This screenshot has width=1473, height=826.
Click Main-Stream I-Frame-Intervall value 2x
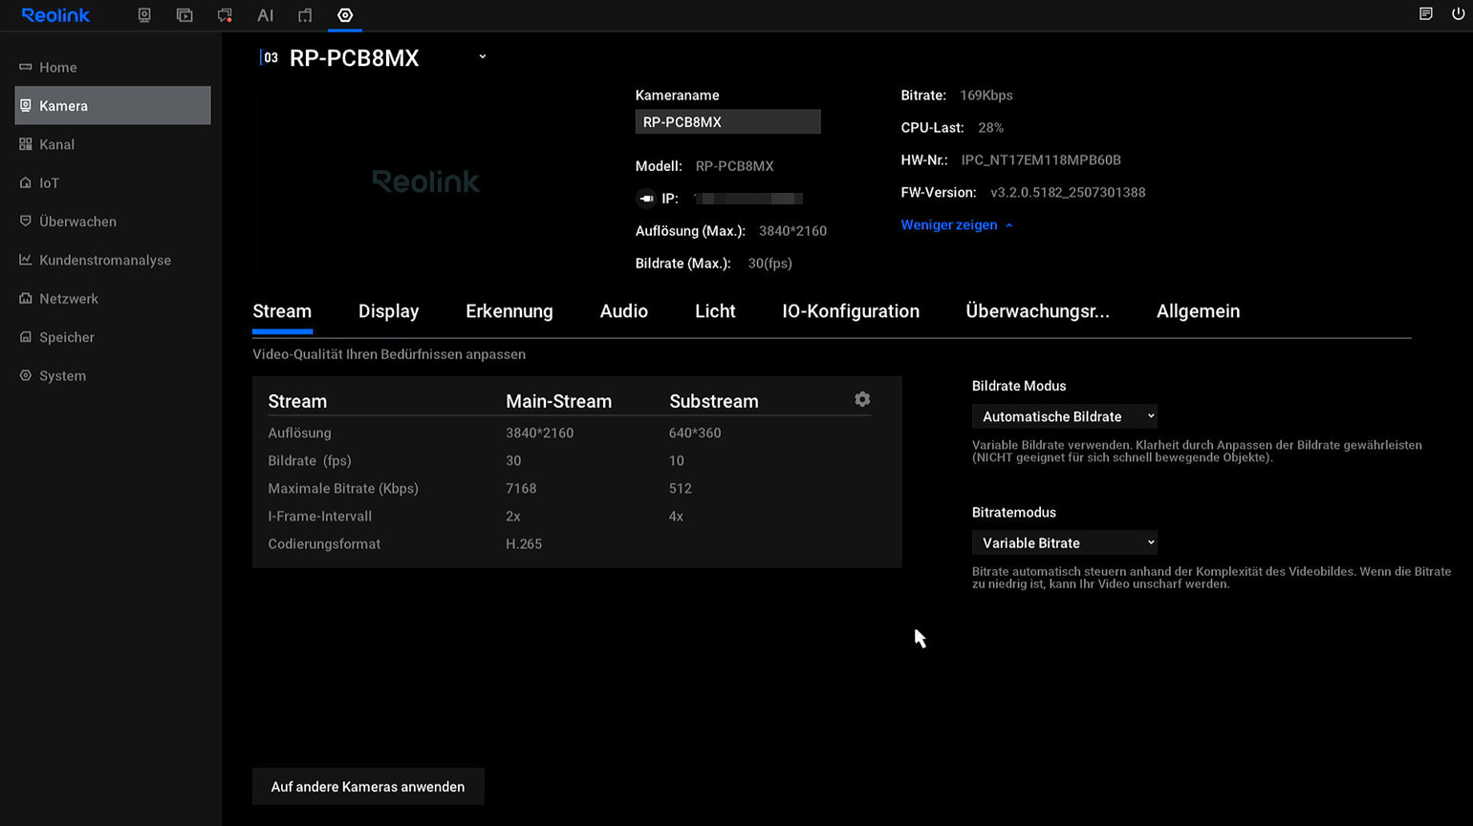click(x=513, y=516)
